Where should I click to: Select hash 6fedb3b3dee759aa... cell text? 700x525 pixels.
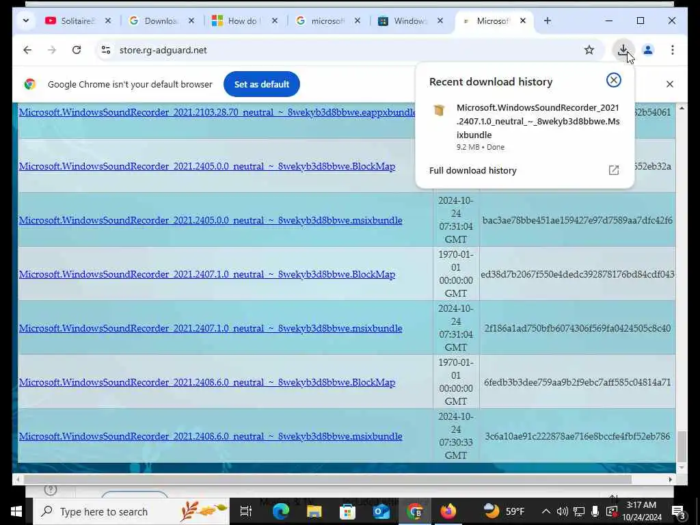577,382
